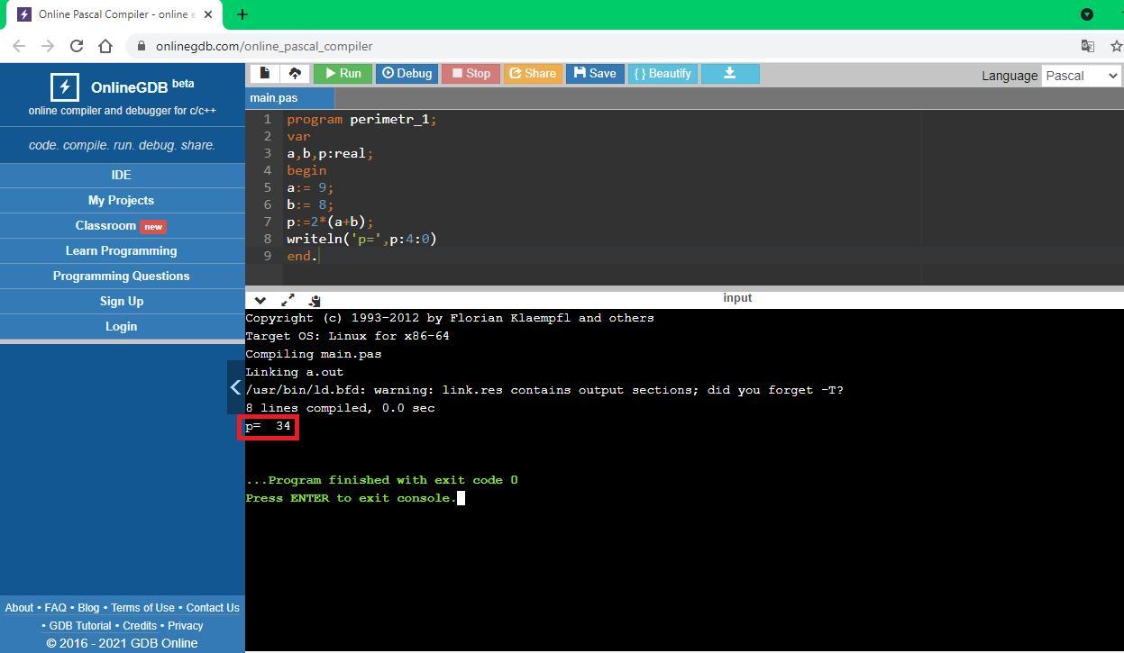Click 'program perimetr_1;' code line

(x=361, y=119)
